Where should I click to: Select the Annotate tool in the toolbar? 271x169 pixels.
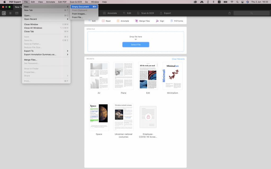[x=110, y=13]
